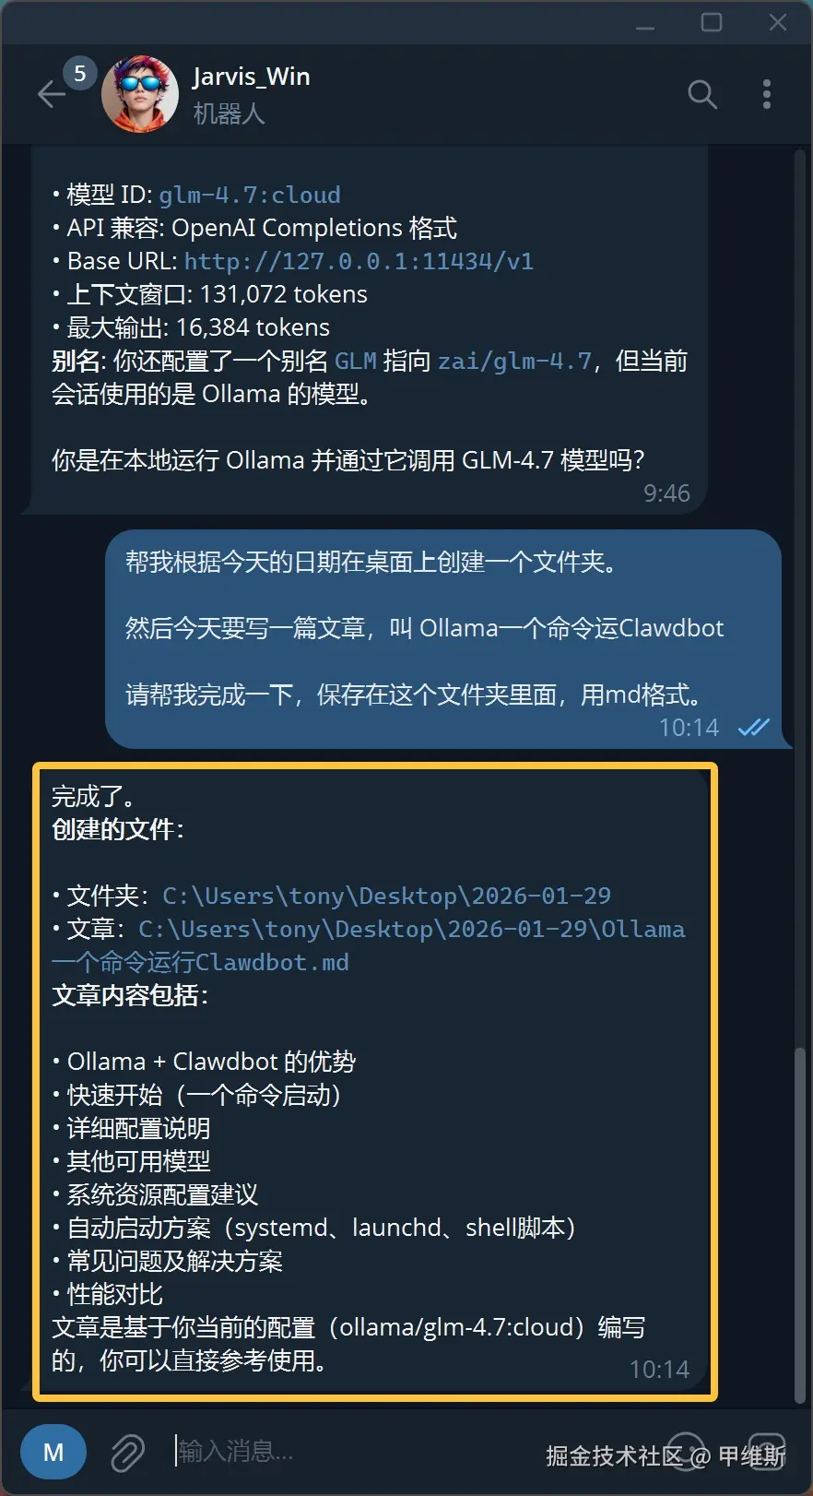This screenshot has width=813, height=1496.
Task: Open the Jarvis_Win profile avatar
Action: pyautogui.click(x=140, y=94)
